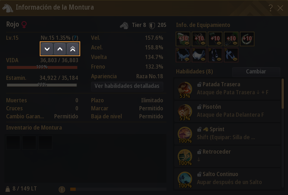Image resolution: width=288 pixels, height=195 pixels.
Task: Click the Habilidades (8) header
Action: click(x=194, y=72)
